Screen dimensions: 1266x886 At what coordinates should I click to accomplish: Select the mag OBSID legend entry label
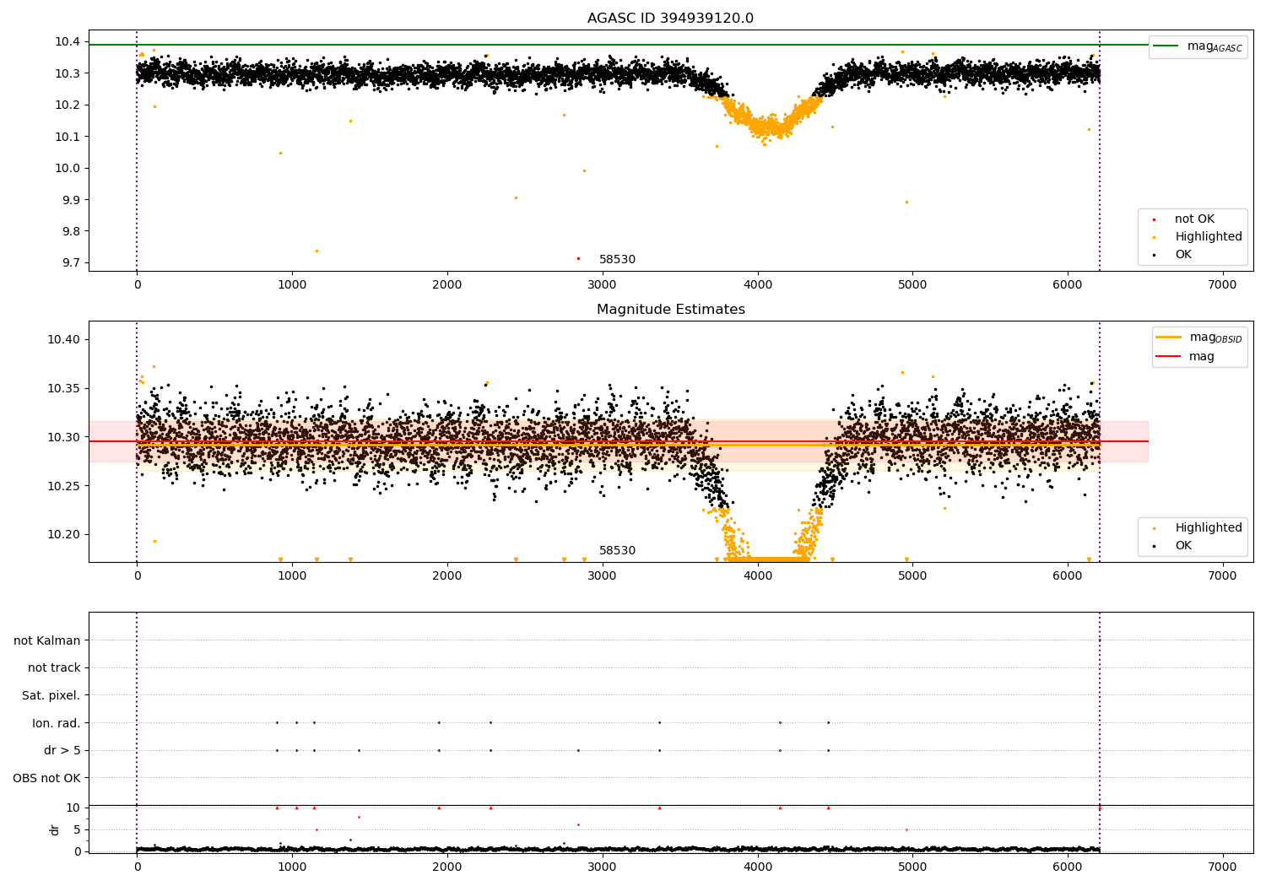[x=1215, y=338]
